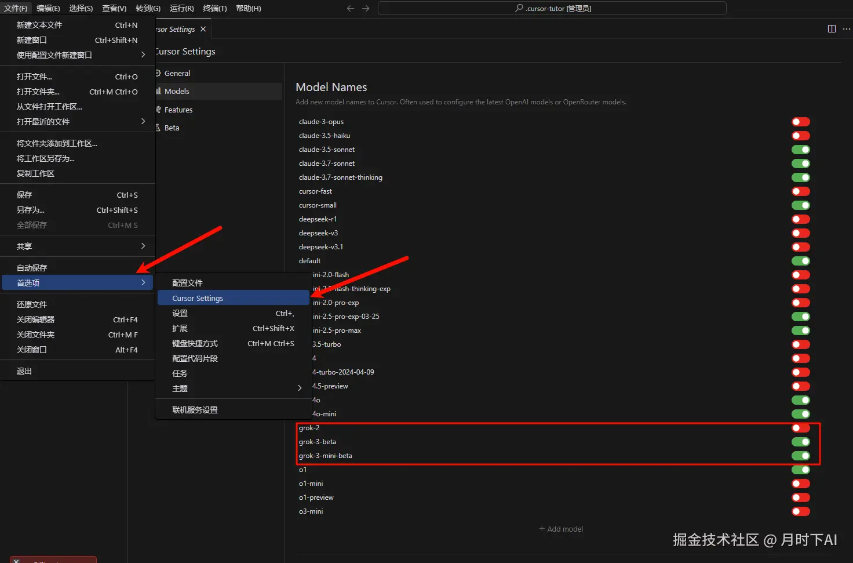Click the split editor layout icon
This screenshot has height=563, width=853.
[x=832, y=29]
